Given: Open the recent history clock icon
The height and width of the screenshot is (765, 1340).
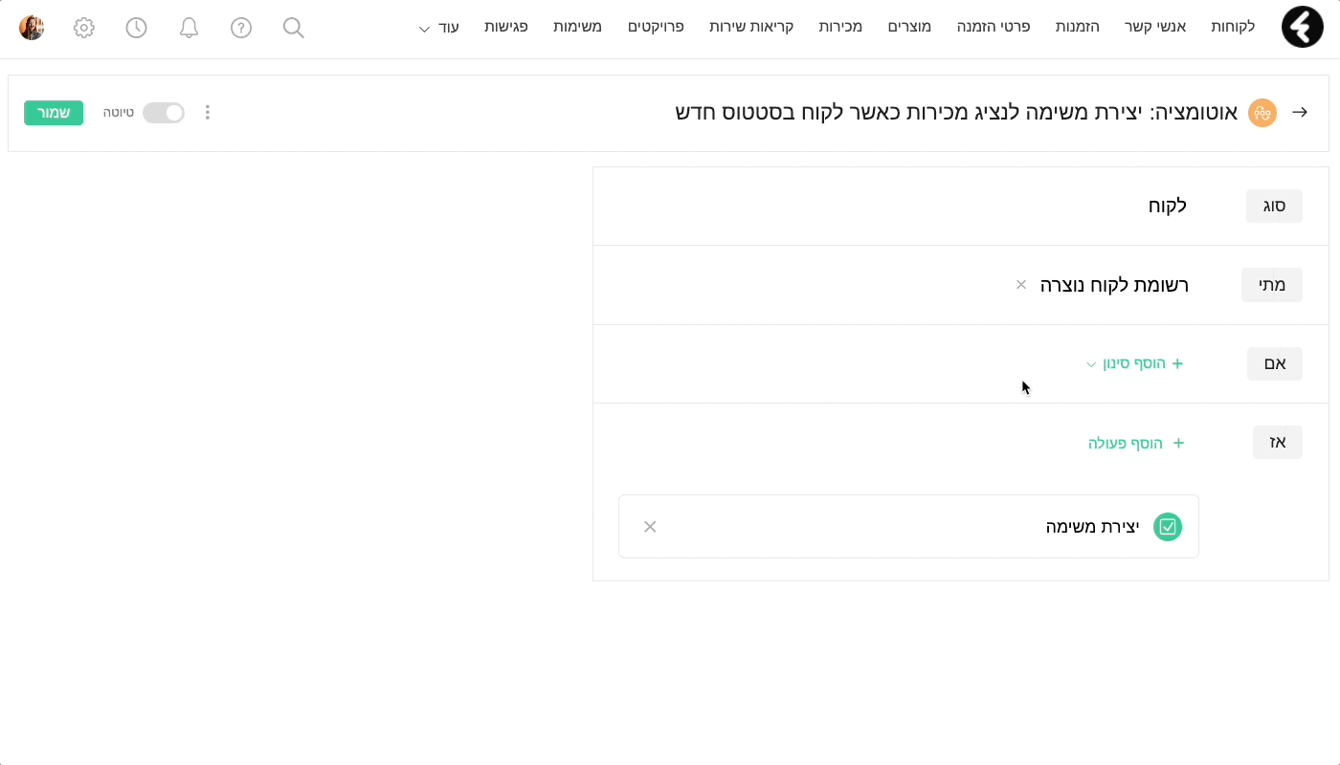Looking at the screenshot, I should [137, 28].
